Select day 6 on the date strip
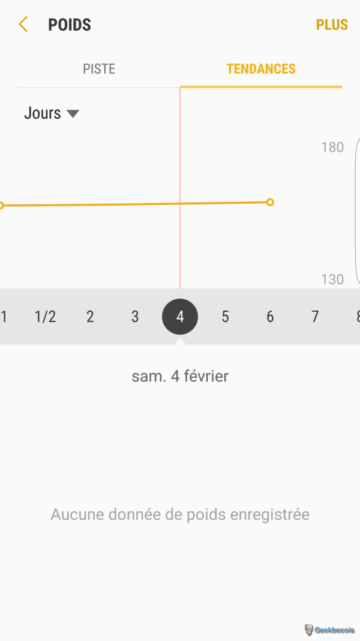This screenshot has width=360, height=641. tap(270, 317)
